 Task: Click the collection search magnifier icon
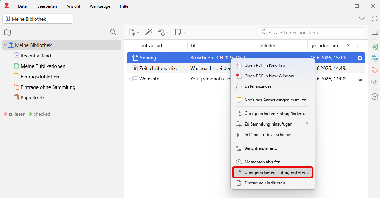pyautogui.click(x=113, y=32)
